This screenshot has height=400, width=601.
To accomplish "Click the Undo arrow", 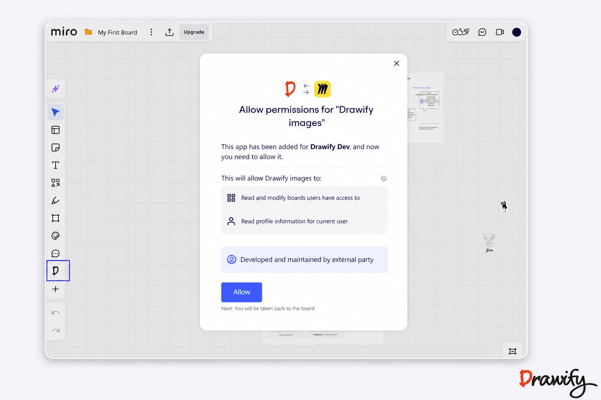I will click(x=56, y=312).
